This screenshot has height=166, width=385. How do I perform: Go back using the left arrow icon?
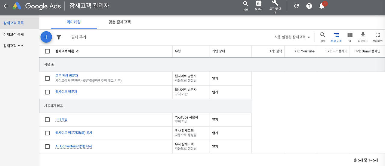pos(6,6)
